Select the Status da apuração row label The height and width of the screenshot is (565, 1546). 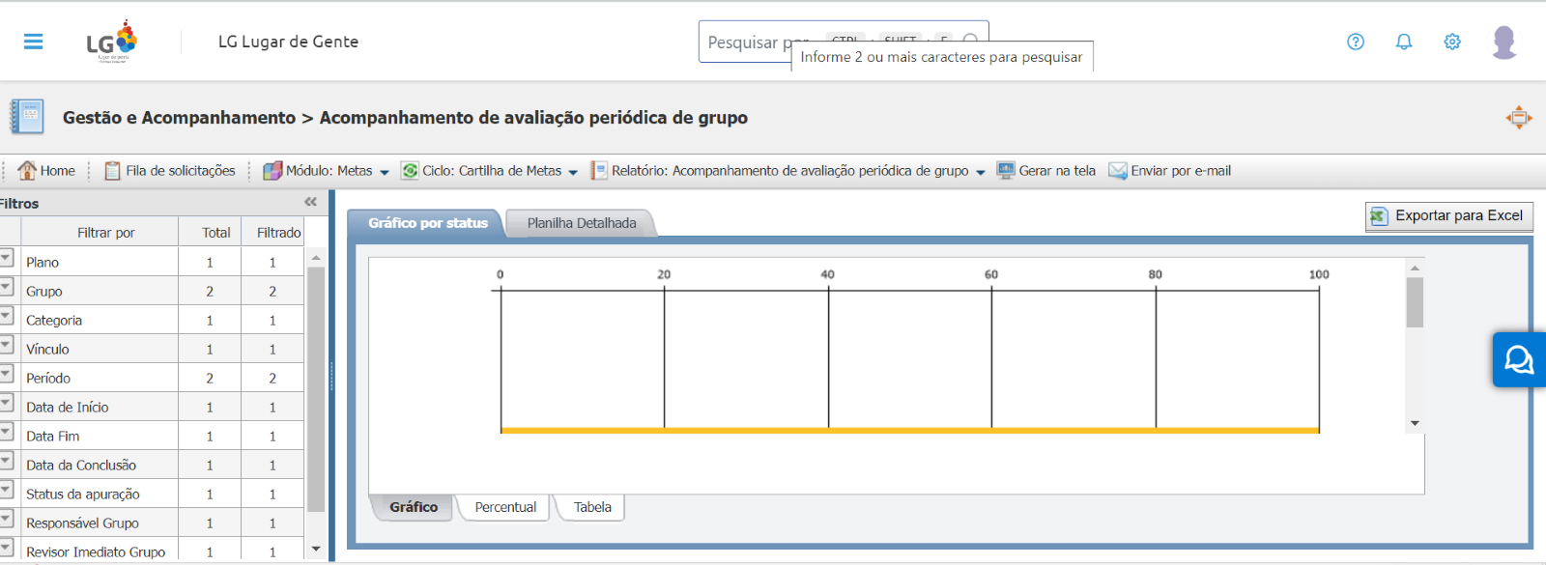(x=83, y=494)
